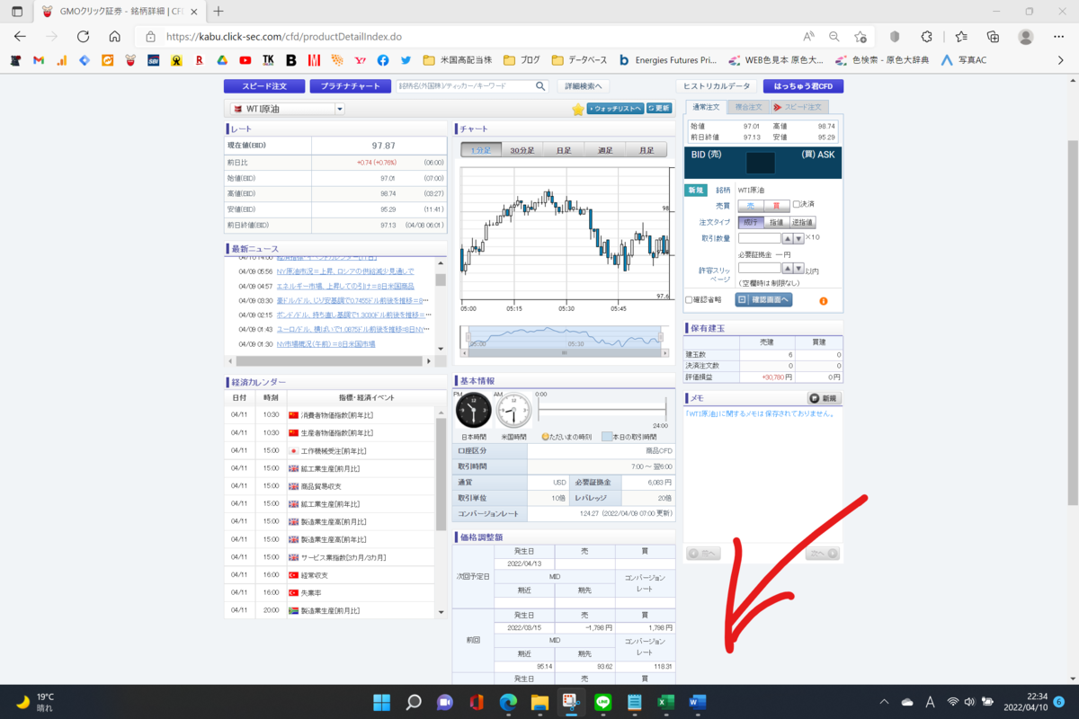Viewport: 1079px width, 719px height.
Task: Select the 買 buy toggle button
Action: click(776, 206)
